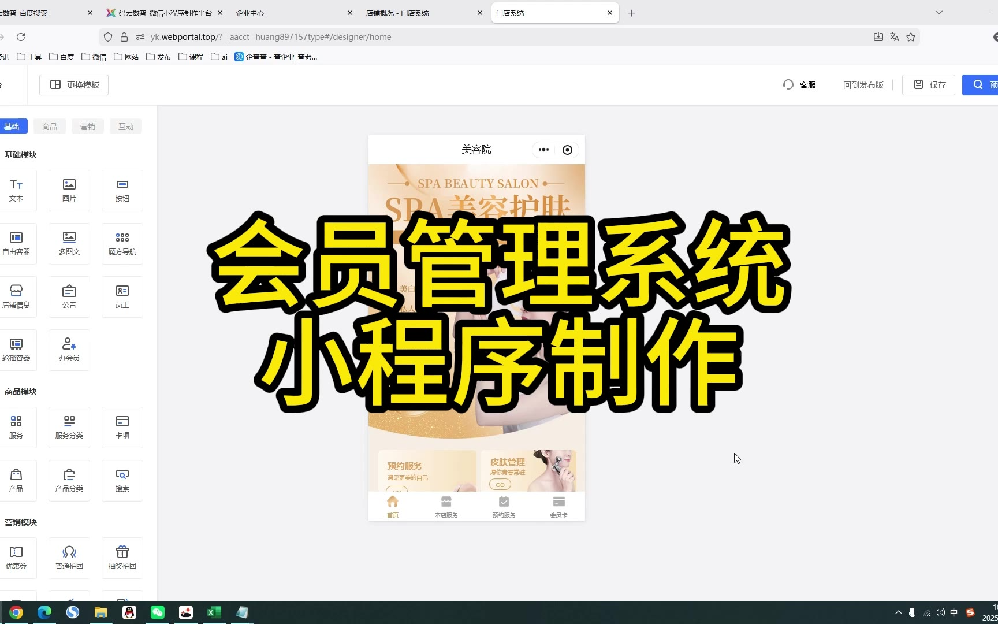Pick the 魔方导航 navigation module
The image size is (998, 624).
[122, 243]
